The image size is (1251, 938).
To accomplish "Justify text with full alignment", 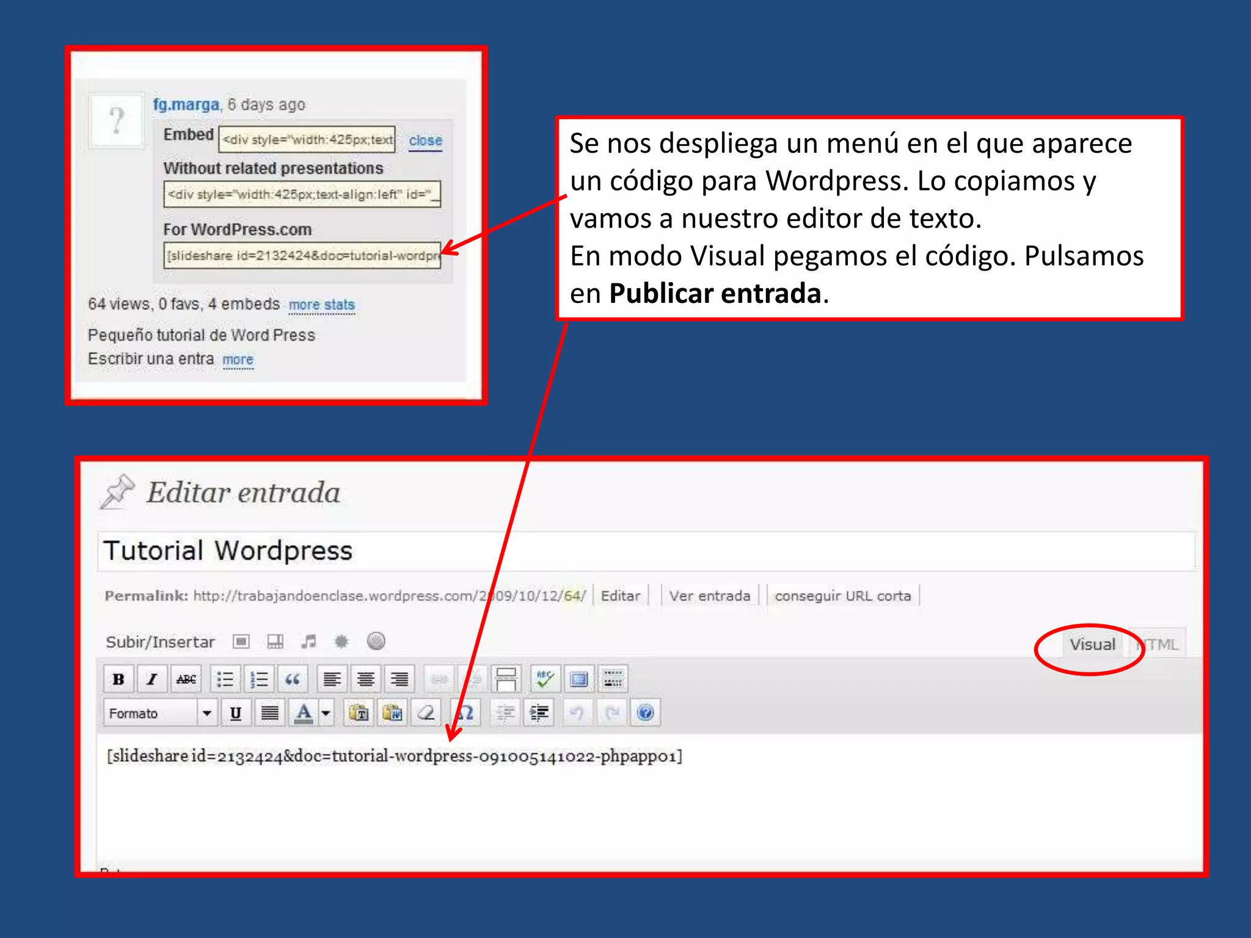I will click(269, 713).
